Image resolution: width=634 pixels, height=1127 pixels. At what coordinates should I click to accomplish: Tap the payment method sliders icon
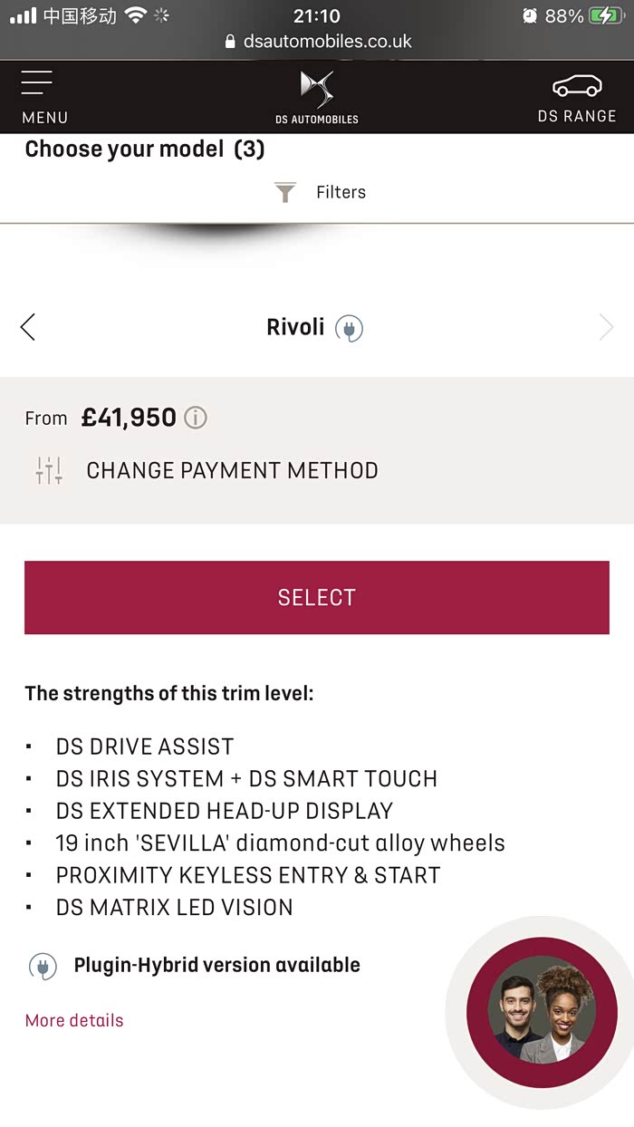click(x=49, y=470)
